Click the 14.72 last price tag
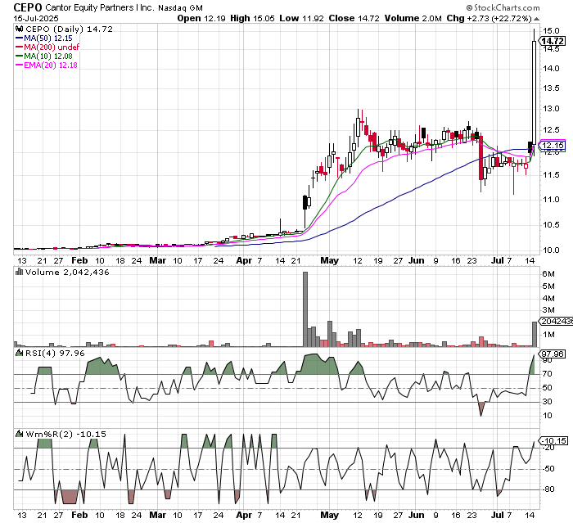Image resolution: width=573 pixels, height=523 pixels. (553, 41)
